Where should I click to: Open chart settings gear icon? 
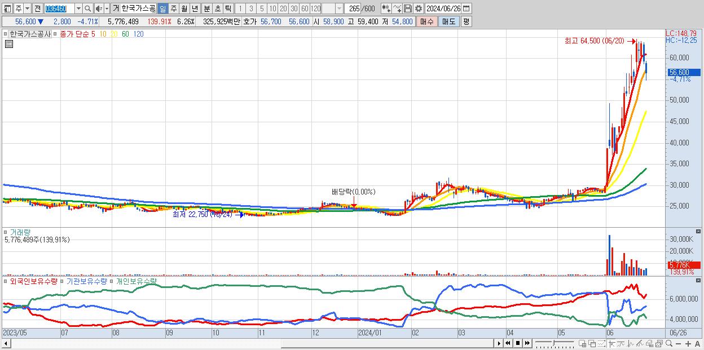(x=418, y=8)
